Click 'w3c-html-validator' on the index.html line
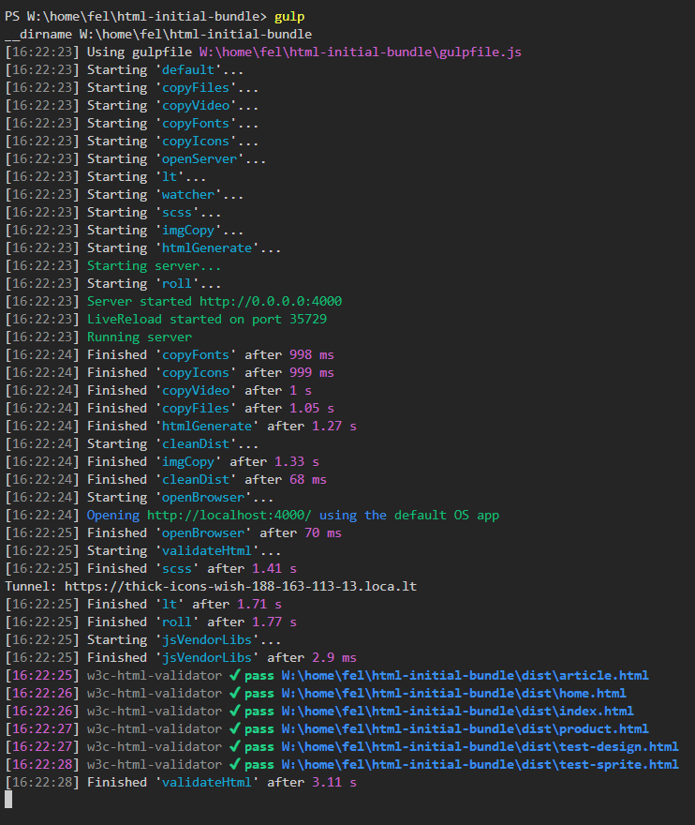The height and width of the screenshot is (825, 695). pos(154,712)
